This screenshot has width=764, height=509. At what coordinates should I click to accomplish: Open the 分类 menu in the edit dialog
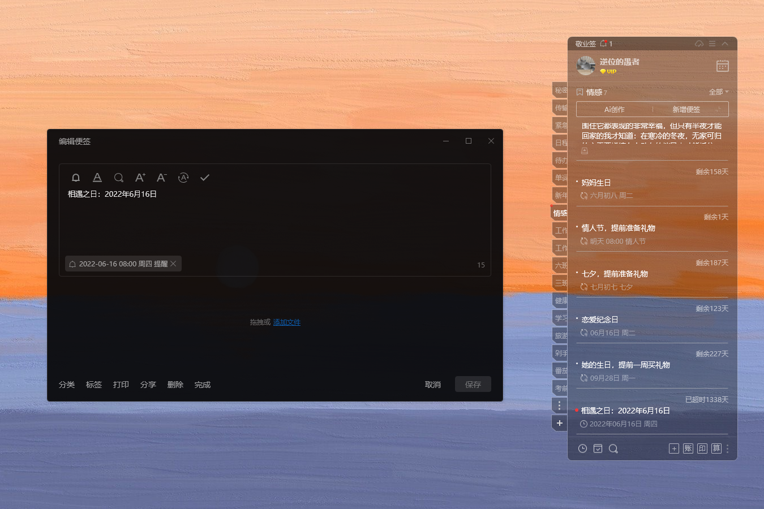pyautogui.click(x=67, y=385)
